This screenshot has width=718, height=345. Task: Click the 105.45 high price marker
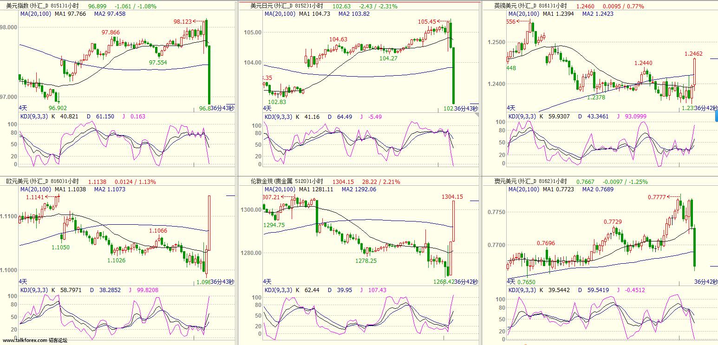click(427, 21)
